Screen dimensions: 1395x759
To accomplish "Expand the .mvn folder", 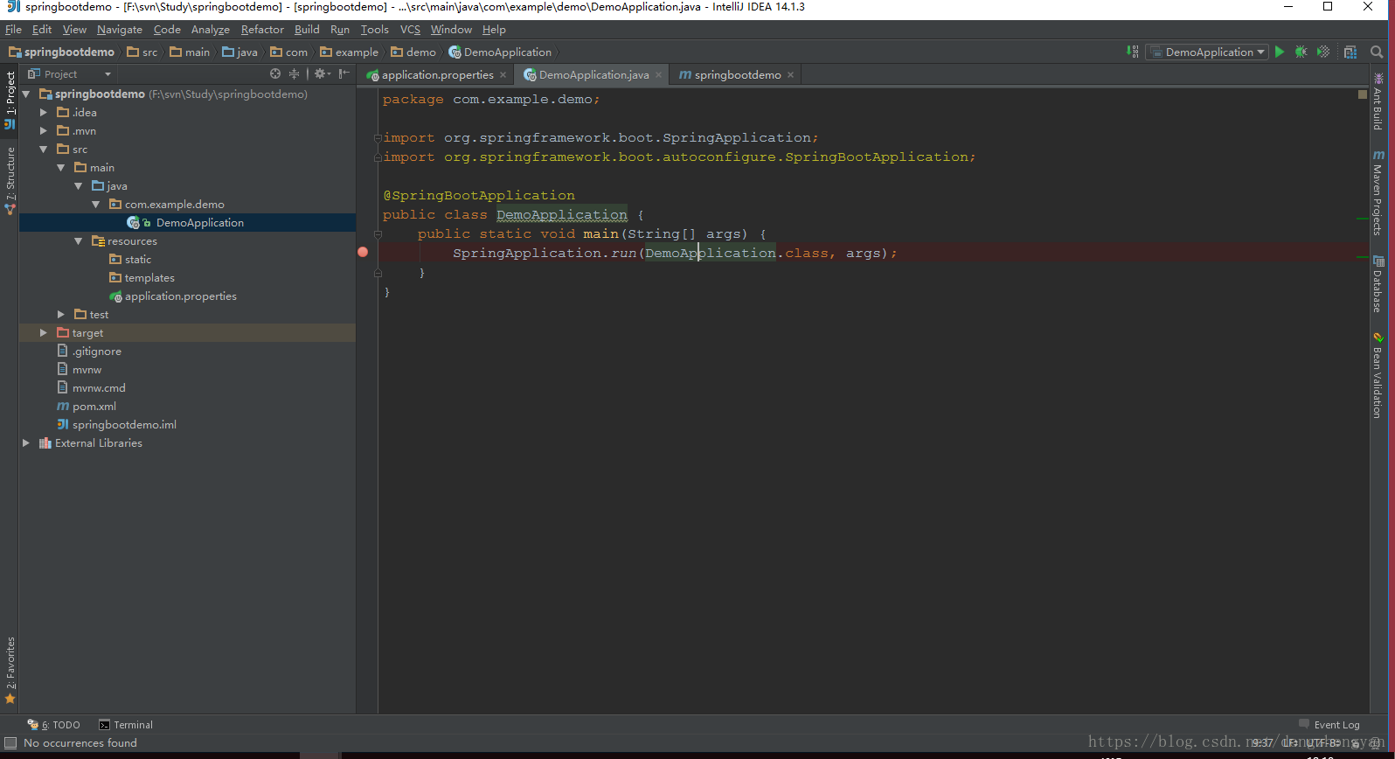I will pyautogui.click(x=44, y=130).
